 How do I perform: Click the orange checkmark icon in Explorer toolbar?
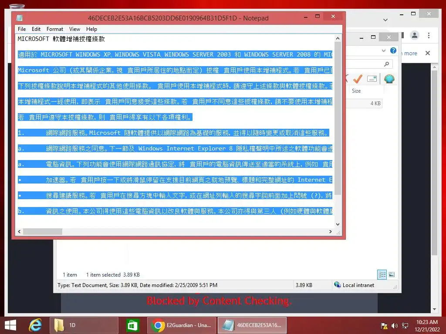pyautogui.click(x=357, y=79)
